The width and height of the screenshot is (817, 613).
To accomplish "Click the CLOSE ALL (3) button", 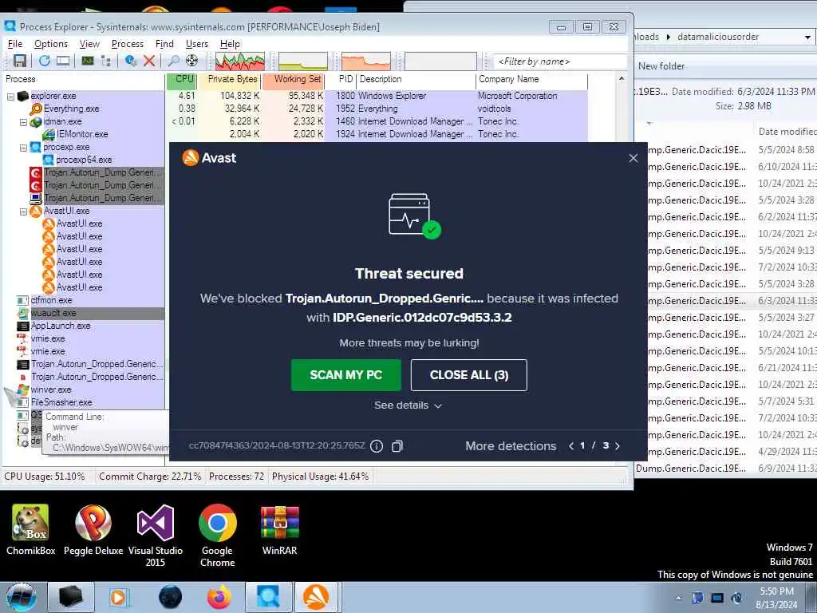I will (469, 375).
